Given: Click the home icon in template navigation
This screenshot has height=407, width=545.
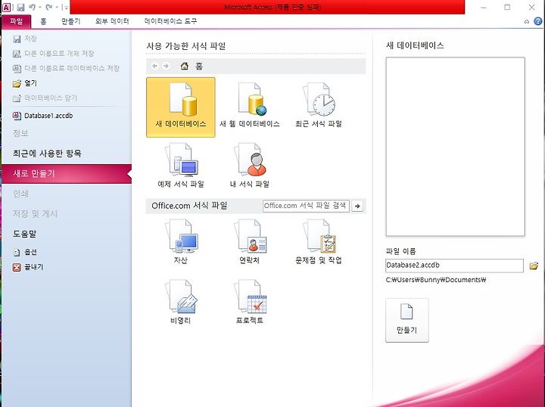Looking at the screenshot, I should click(185, 66).
